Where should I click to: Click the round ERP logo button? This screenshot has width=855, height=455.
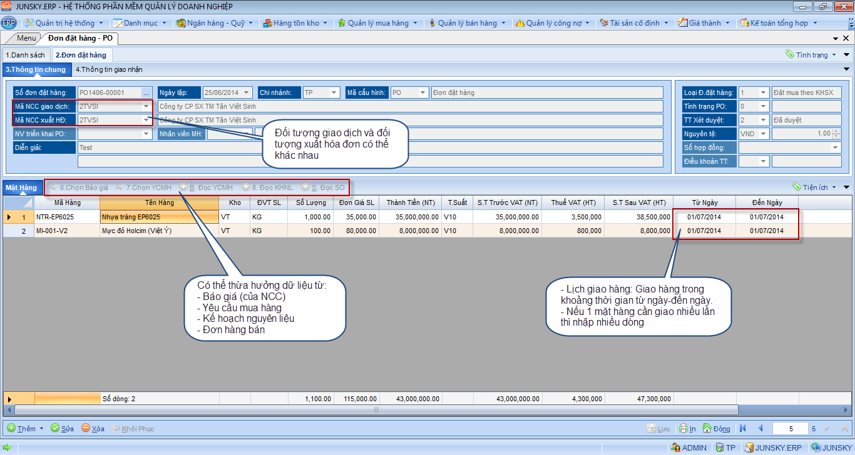(9, 23)
